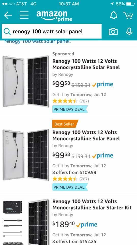Viewport: 137px width, 245px height.
Task: View sponsored panel product image
Action: point(26,81)
